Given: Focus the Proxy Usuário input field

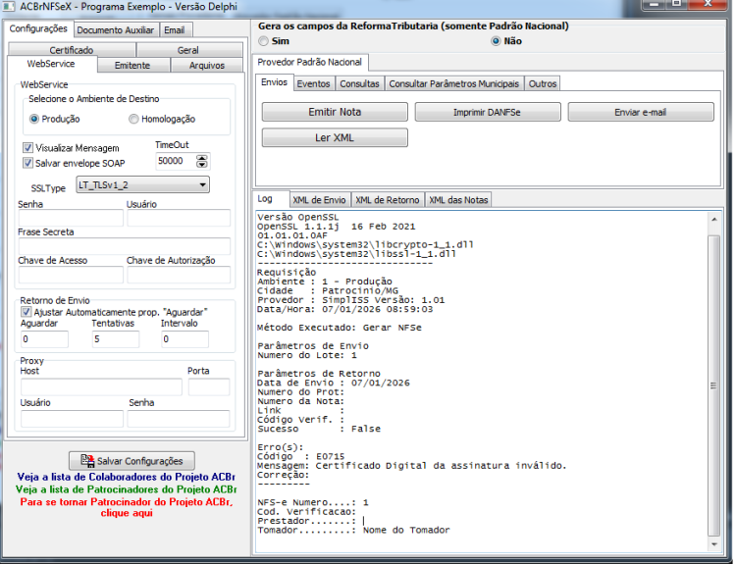Looking at the screenshot, I should coord(72,419).
